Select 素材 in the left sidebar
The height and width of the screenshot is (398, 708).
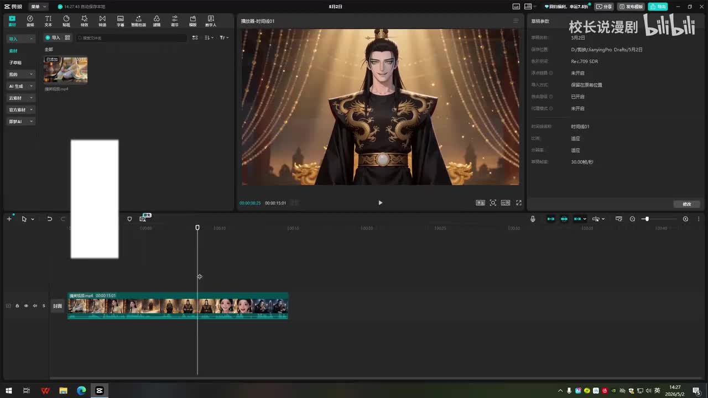click(x=13, y=51)
